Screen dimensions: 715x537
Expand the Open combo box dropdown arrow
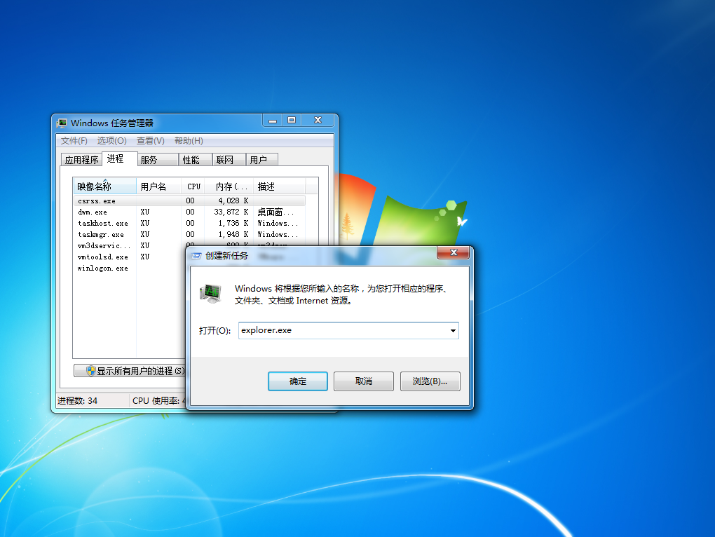point(453,330)
